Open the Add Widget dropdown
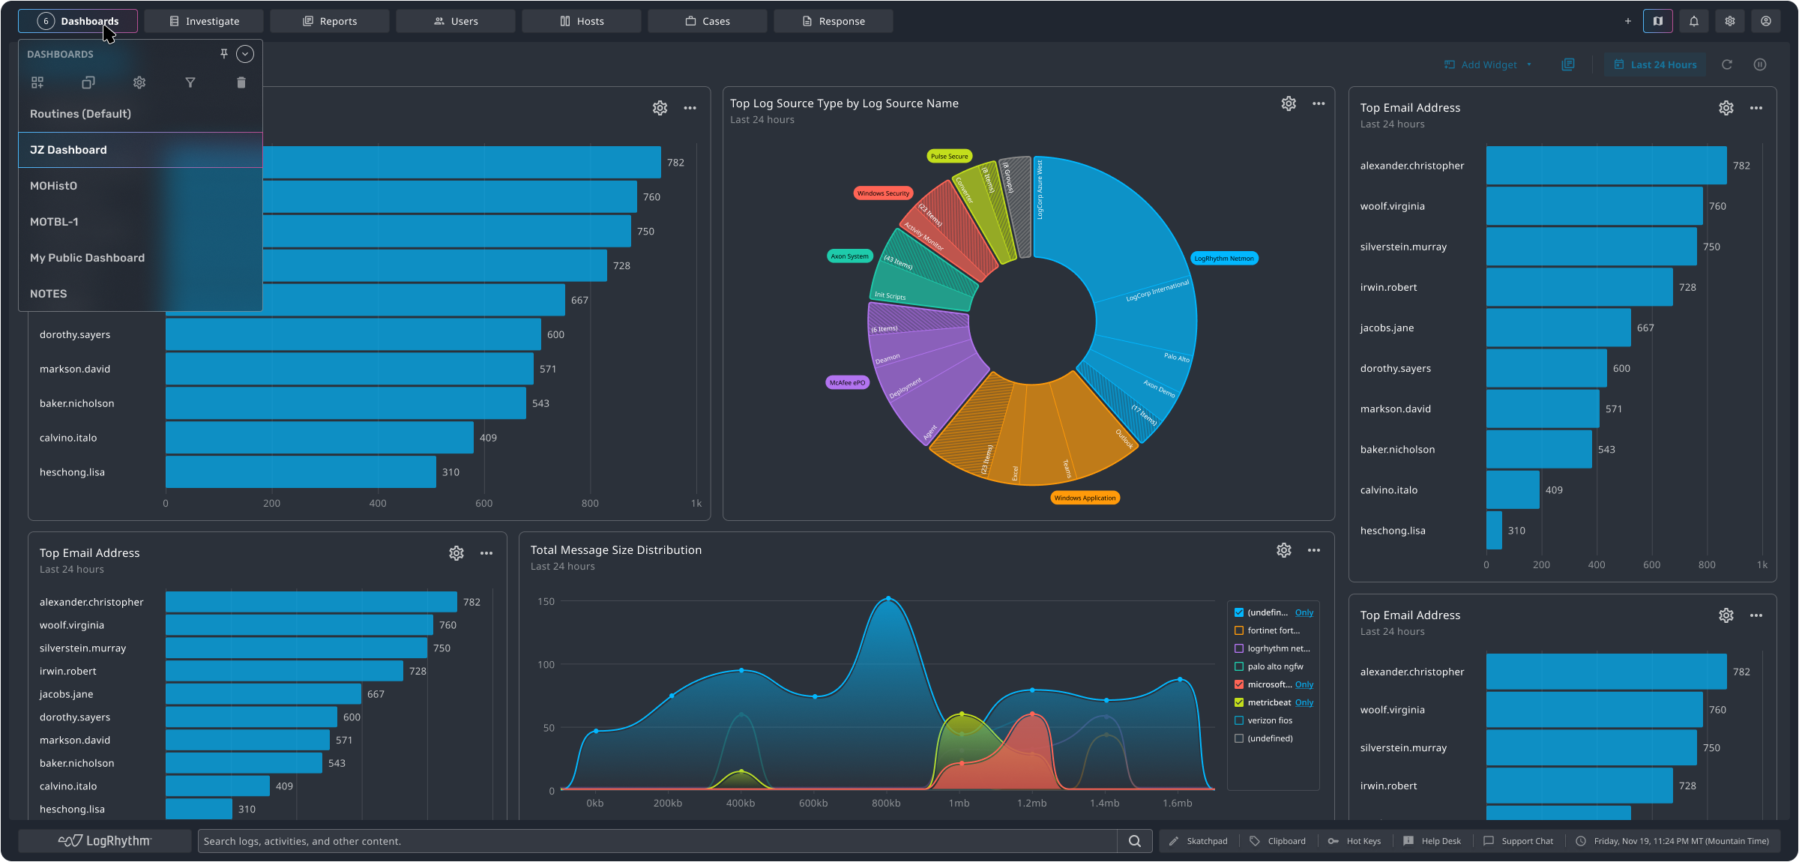This screenshot has height=862, width=1799. click(1488, 64)
